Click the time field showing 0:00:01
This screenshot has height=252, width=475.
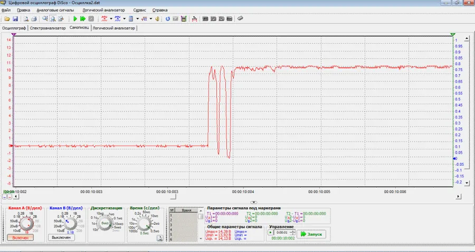(x=282, y=233)
